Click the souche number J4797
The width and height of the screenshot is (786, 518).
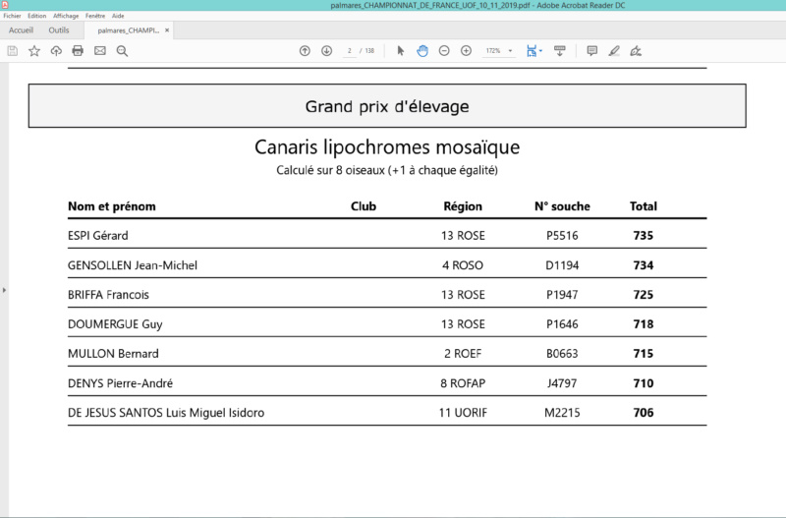tap(562, 383)
